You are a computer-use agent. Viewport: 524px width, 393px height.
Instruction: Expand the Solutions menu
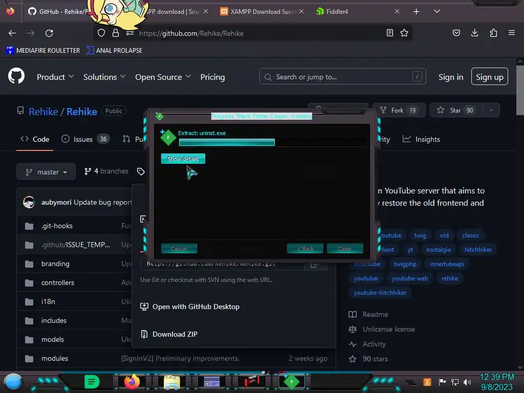[104, 77]
